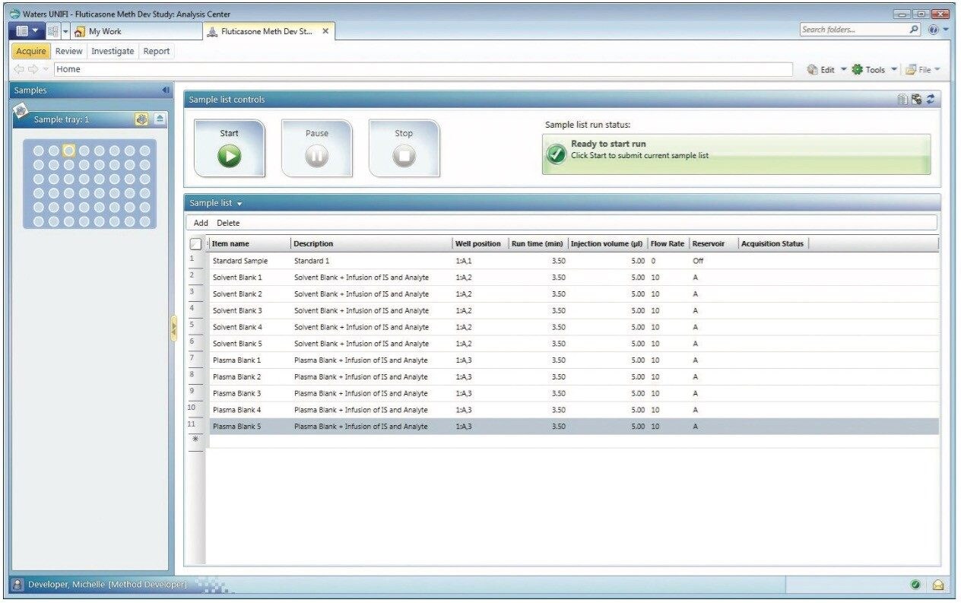Image resolution: width=961 pixels, height=603 pixels.
Task: Click the green status icon in bottom bar
Action: tap(915, 585)
